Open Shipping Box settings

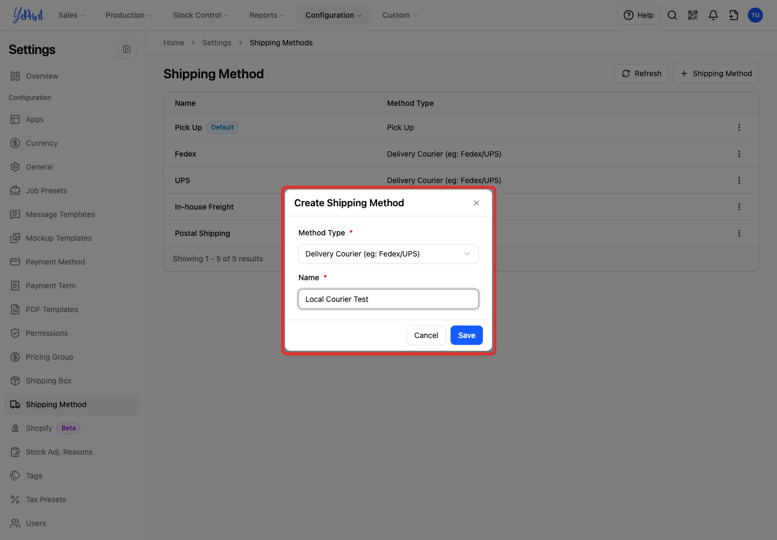[x=72, y=381]
